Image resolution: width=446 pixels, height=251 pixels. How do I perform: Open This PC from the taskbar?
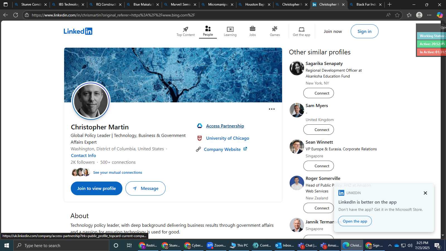click(x=239, y=245)
